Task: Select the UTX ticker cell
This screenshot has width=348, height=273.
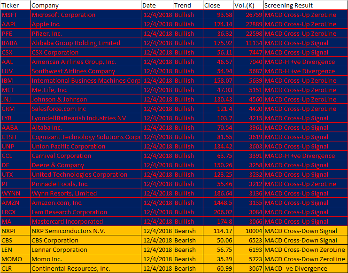Action: [x=15, y=175]
